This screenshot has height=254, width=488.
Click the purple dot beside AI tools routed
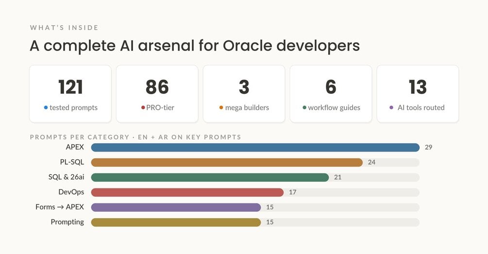(x=391, y=107)
